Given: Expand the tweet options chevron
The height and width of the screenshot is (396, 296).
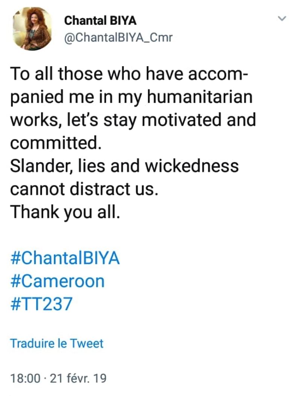Looking at the screenshot, I should pyautogui.click(x=282, y=18).
